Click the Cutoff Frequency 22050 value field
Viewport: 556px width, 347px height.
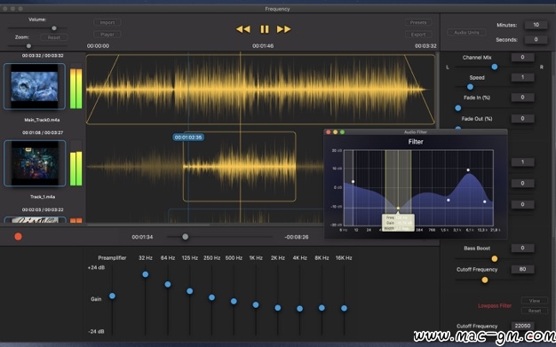[x=522, y=326]
